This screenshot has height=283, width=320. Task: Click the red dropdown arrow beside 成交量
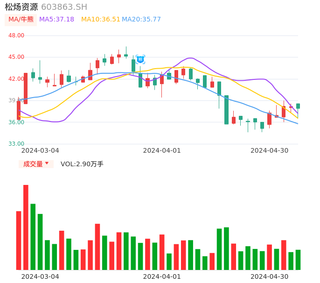47,163
